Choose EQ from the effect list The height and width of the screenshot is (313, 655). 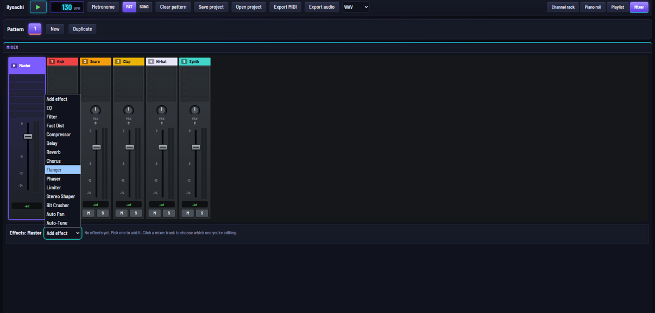point(62,108)
